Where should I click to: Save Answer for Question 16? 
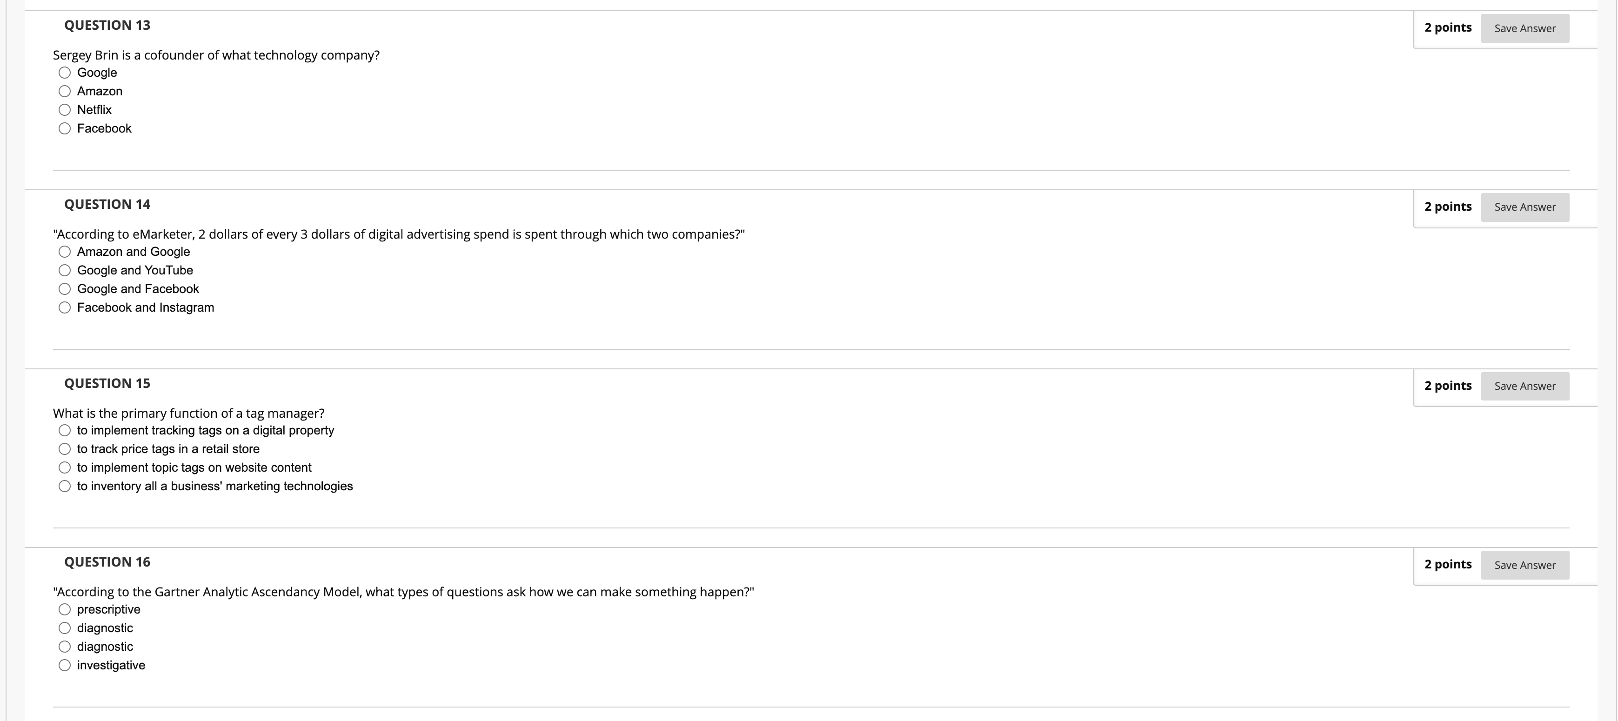[1525, 565]
